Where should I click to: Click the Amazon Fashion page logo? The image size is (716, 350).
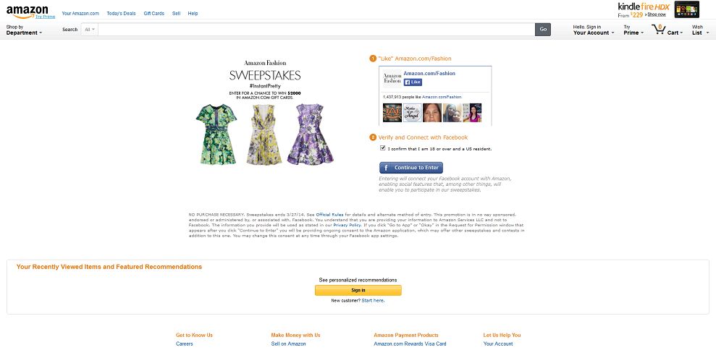point(392,78)
